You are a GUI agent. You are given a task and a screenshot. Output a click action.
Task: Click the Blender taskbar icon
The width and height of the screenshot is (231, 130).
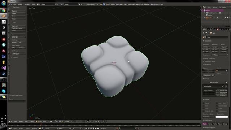coord(4,16)
